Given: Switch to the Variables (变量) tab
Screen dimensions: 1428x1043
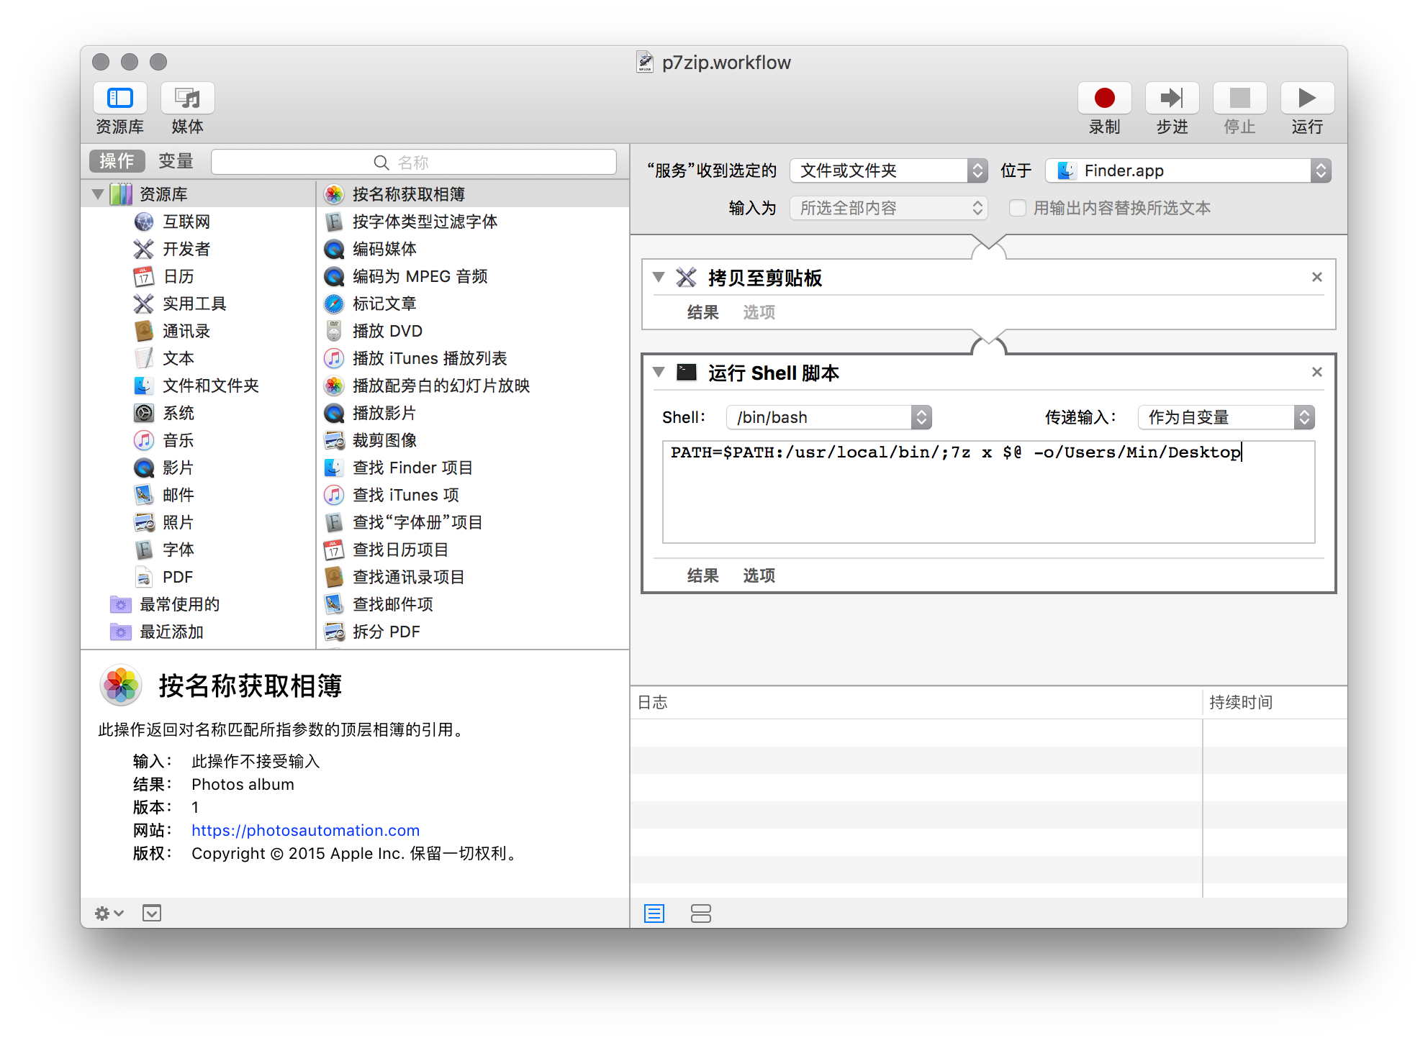Looking at the screenshot, I should pos(176,161).
